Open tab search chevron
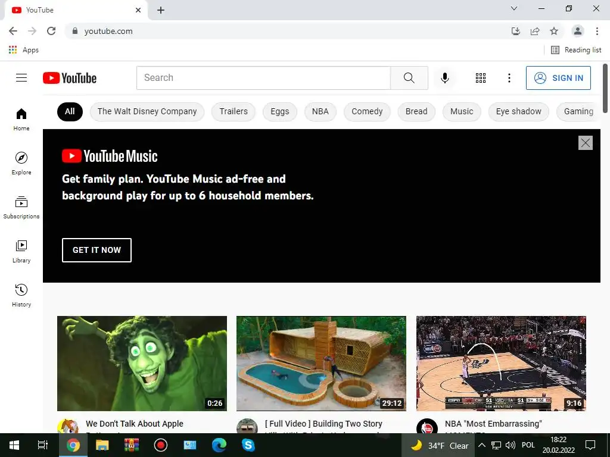Screen dimensions: 610x457 (x=514, y=8)
